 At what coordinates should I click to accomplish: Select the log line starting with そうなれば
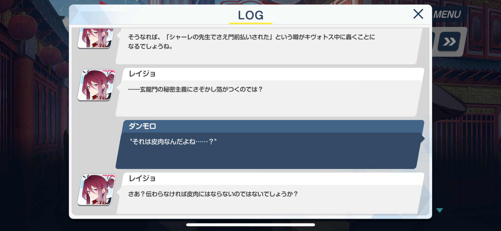[x=251, y=41]
